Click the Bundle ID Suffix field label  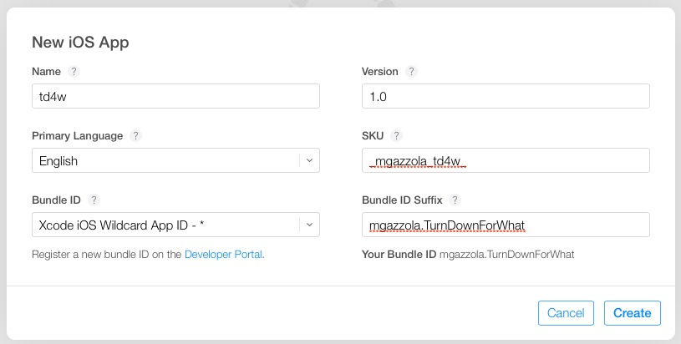tap(403, 200)
